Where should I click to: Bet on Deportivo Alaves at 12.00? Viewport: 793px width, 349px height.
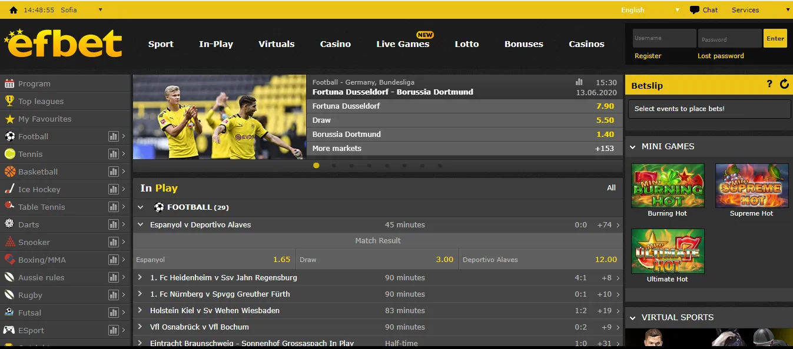click(x=540, y=259)
